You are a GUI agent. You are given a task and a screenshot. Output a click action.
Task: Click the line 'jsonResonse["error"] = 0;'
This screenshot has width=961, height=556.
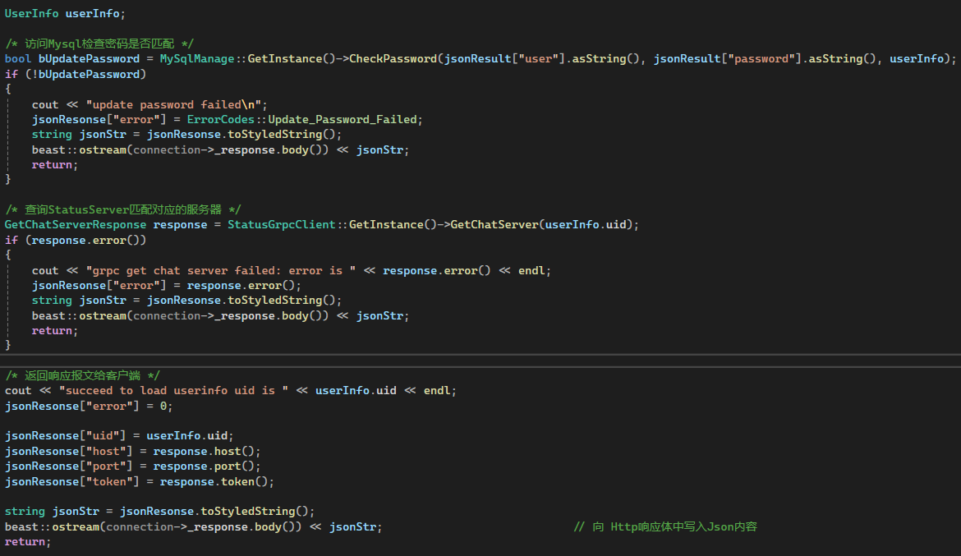[x=89, y=407]
